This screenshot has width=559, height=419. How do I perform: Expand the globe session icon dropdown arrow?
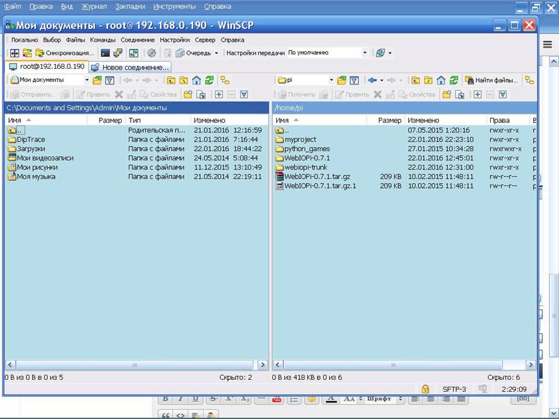tap(390, 53)
